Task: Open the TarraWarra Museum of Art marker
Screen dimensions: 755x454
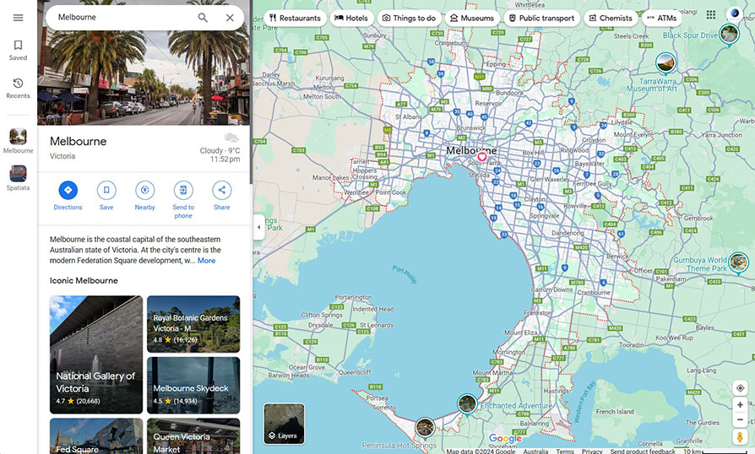Action: point(665,62)
